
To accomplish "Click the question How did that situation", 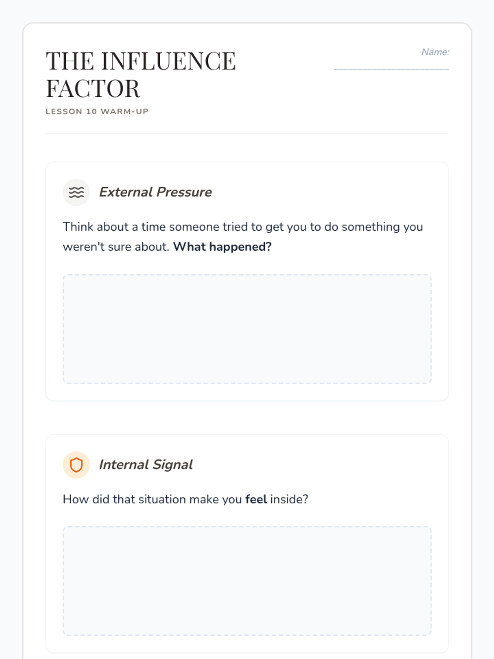I will click(185, 499).
